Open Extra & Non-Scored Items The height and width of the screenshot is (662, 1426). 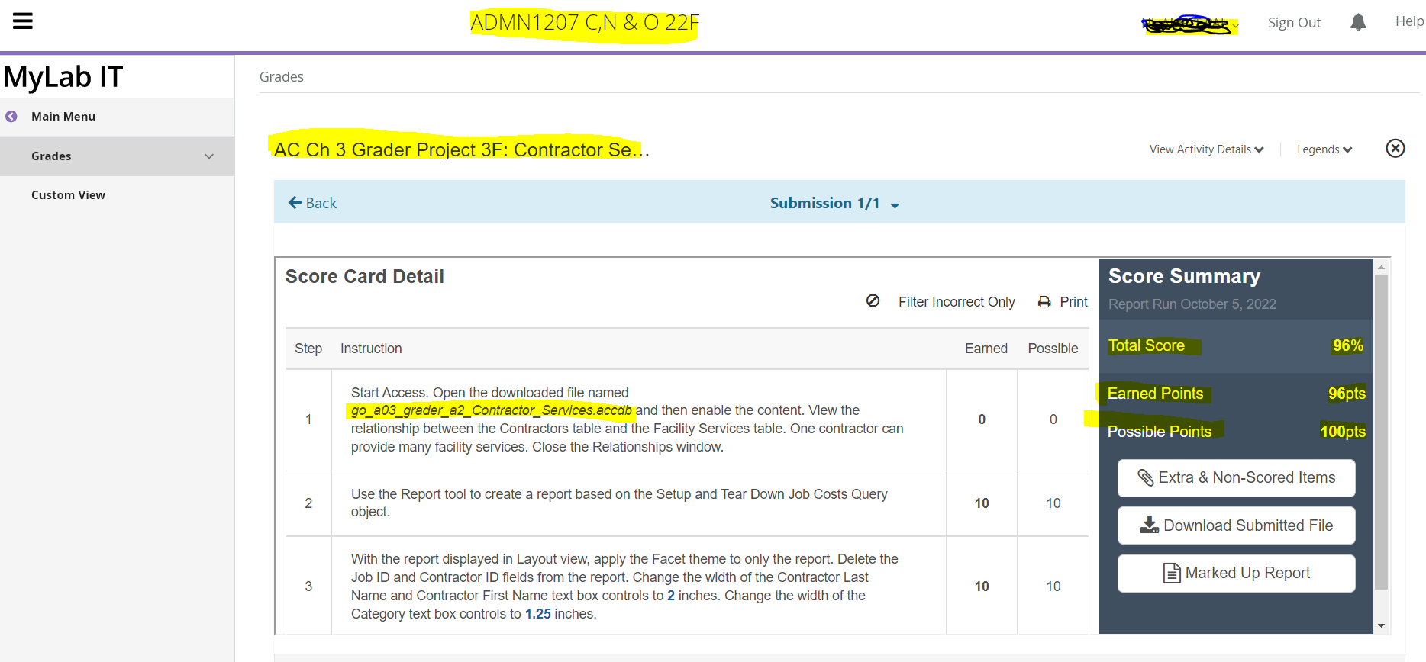(x=1237, y=478)
